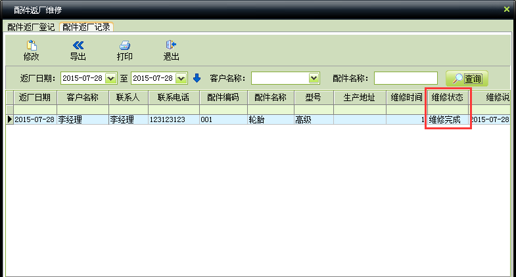
Task: Click the filter cell under 配件名称 header
Action: pyautogui.click(x=271, y=110)
